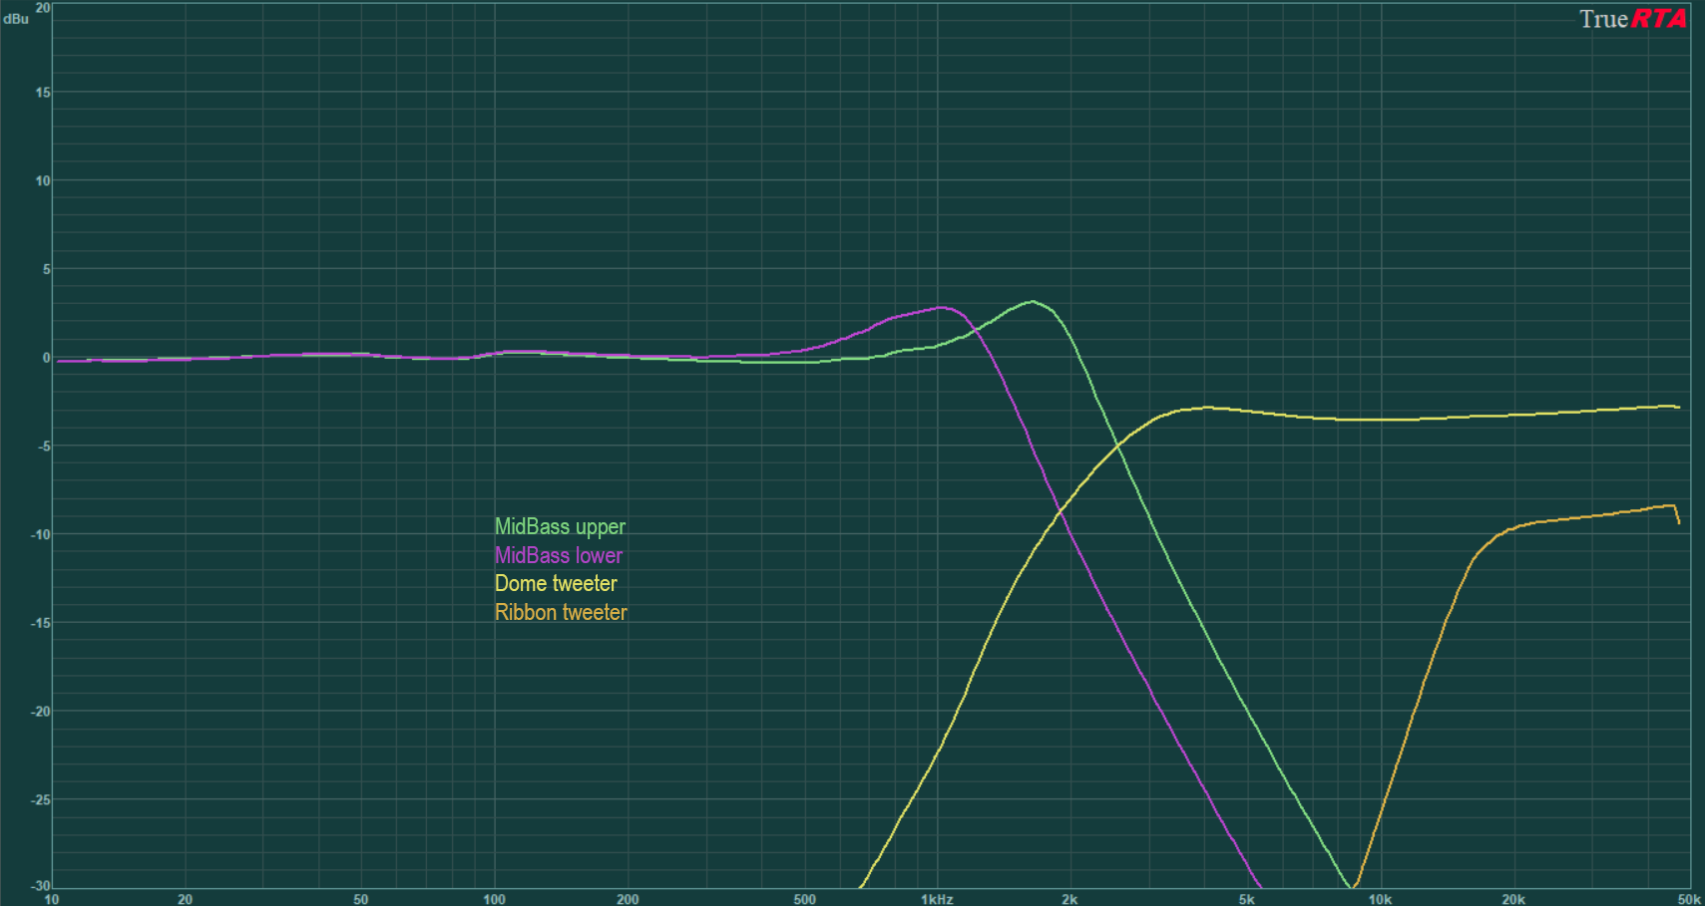Image resolution: width=1705 pixels, height=906 pixels.
Task: Select the MidBass lower legend label
Action: pos(558,555)
